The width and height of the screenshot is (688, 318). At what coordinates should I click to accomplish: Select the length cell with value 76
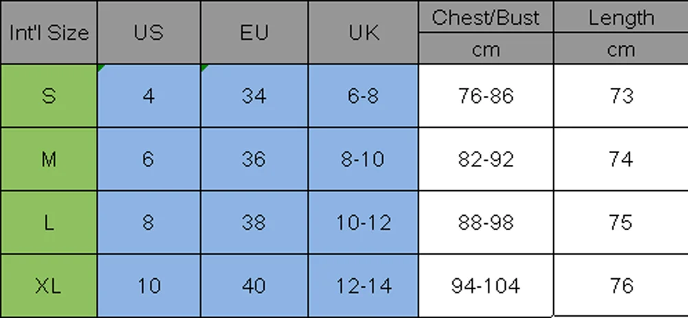pyautogui.click(x=621, y=285)
